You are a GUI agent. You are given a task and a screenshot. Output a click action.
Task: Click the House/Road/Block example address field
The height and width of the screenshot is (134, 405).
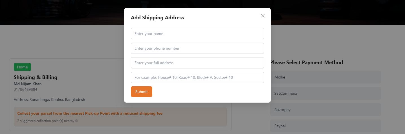click(x=197, y=77)
